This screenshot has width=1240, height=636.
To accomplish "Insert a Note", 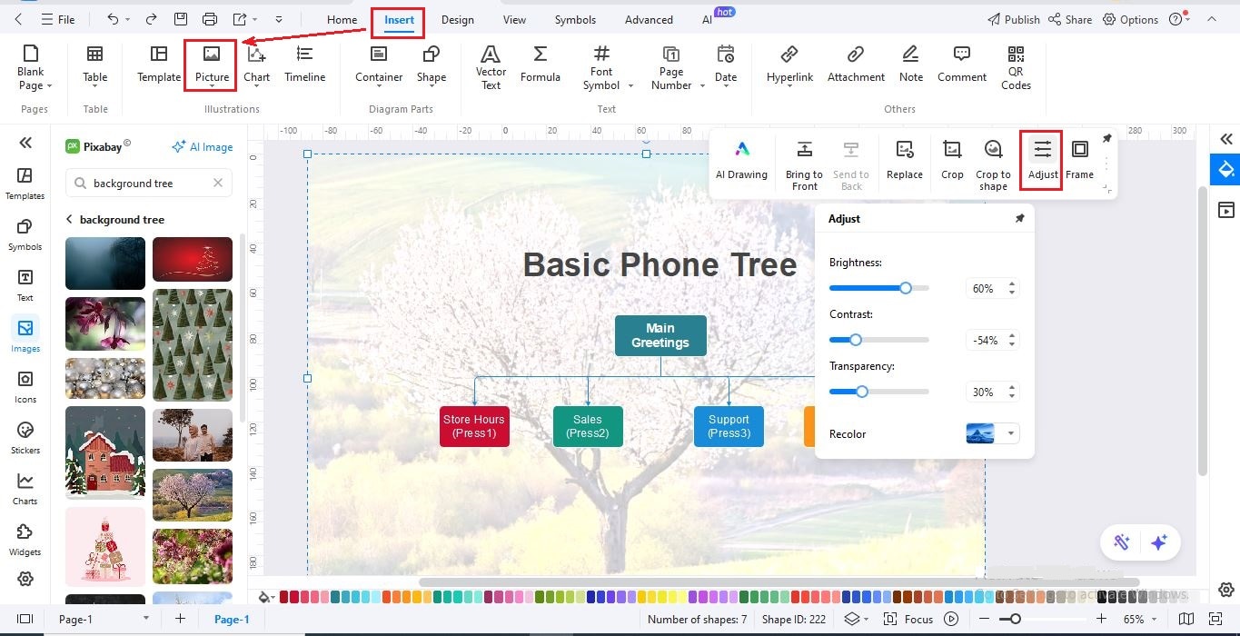I will (x=910, y=65).
